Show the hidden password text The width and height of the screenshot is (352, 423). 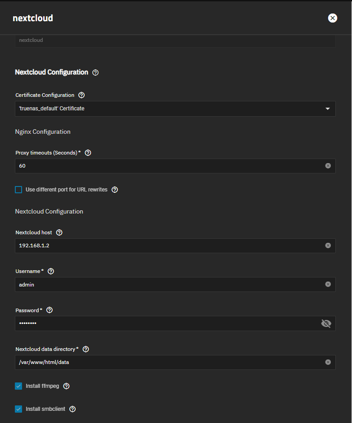coord(326,323)
